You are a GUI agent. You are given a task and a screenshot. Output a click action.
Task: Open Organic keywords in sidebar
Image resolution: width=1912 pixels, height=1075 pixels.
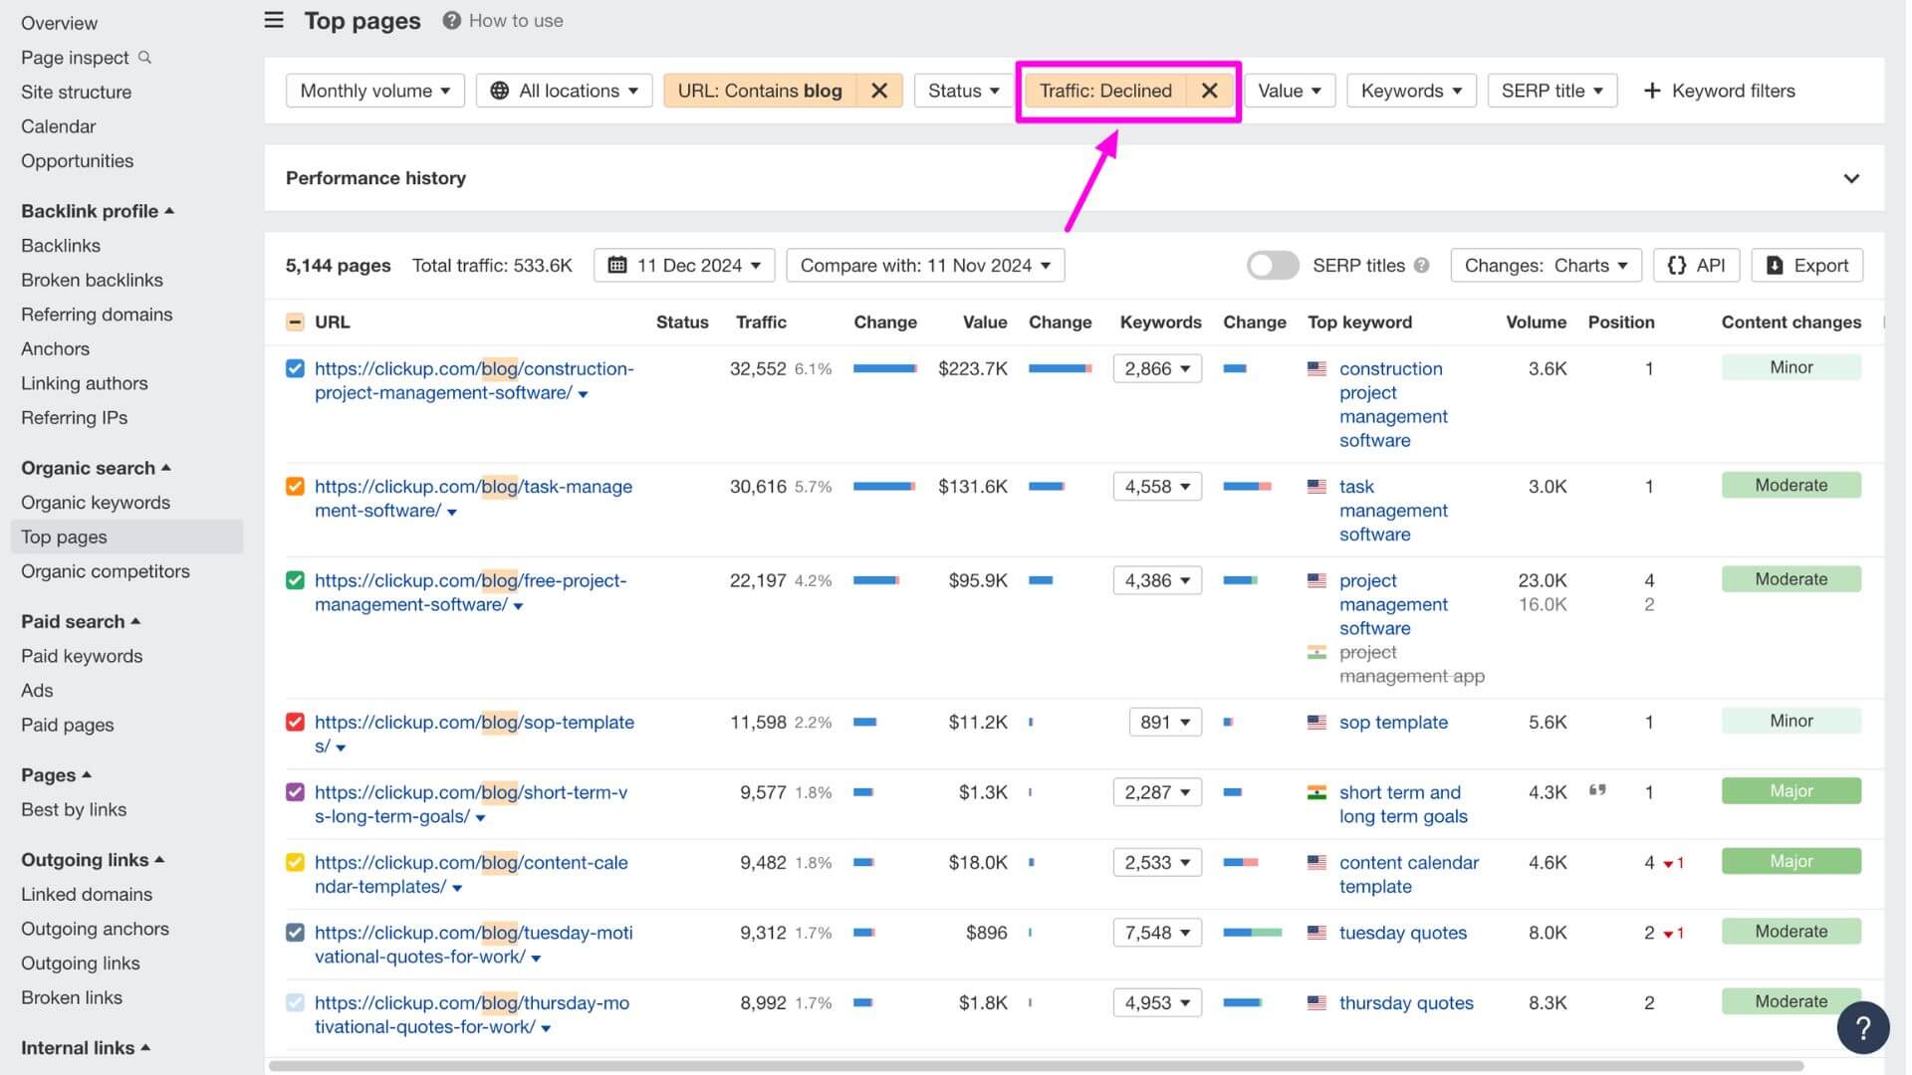96,503
